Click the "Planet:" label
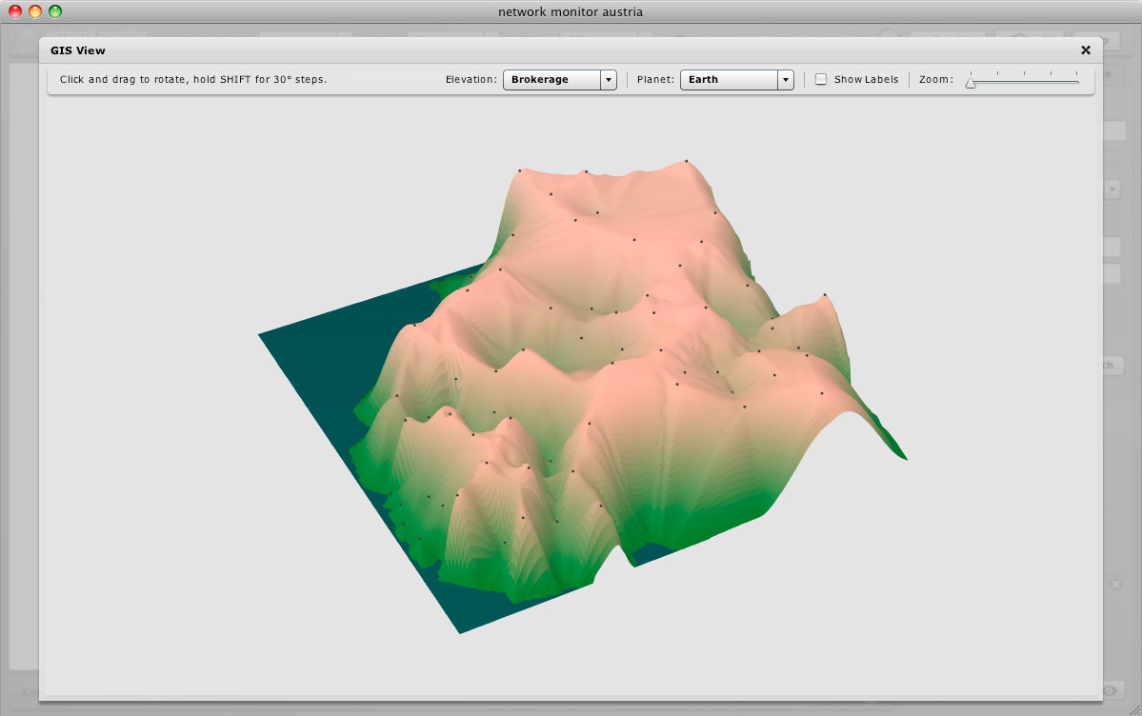Viewport: 1142px width, 716px height. pos(655,79)
